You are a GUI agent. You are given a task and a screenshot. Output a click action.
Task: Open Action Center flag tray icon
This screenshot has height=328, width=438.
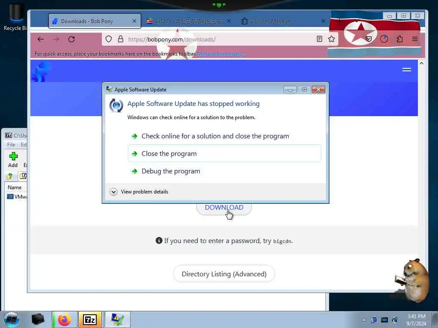(374, 320)
